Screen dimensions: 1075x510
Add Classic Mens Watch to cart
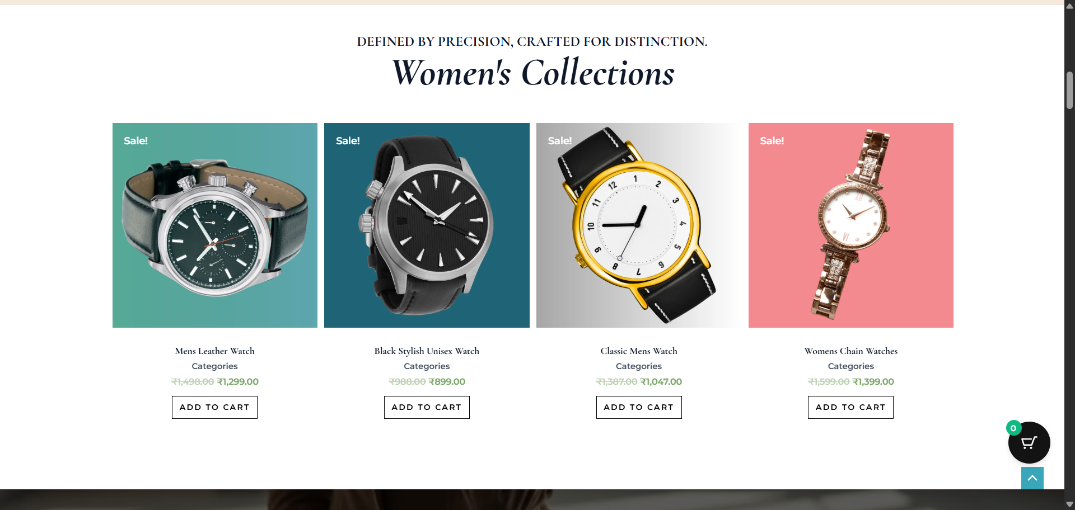pyautogui.click(x=639, y=407)
